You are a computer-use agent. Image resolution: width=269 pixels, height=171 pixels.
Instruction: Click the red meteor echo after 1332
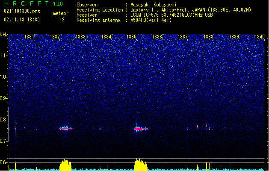pos(65,128)
